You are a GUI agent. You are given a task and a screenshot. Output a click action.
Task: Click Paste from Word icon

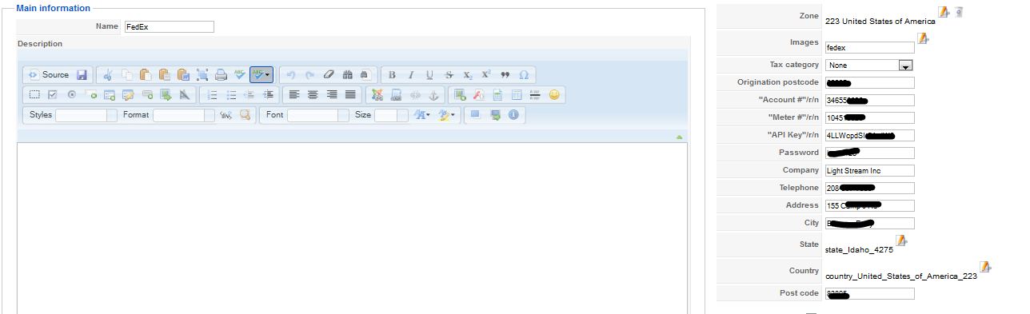(183, 75)
